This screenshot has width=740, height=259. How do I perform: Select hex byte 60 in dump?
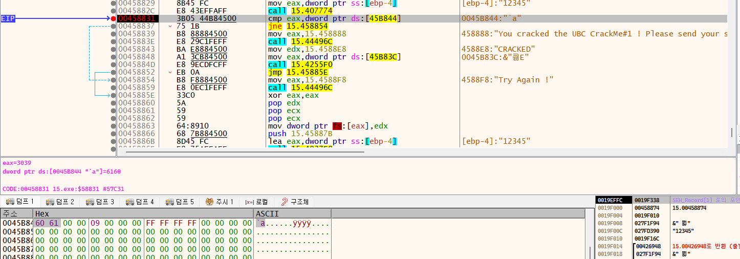pos(40,223)
